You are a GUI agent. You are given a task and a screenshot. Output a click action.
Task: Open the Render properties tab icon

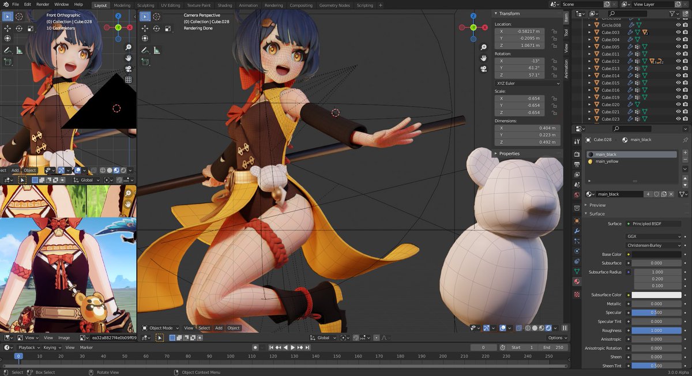[577, 154]
